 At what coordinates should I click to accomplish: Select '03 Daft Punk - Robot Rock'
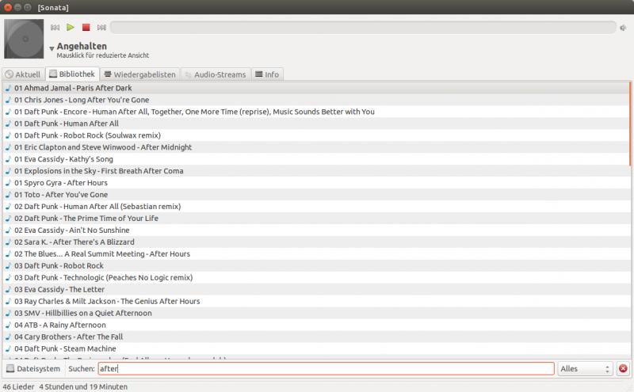click(315, 266)
